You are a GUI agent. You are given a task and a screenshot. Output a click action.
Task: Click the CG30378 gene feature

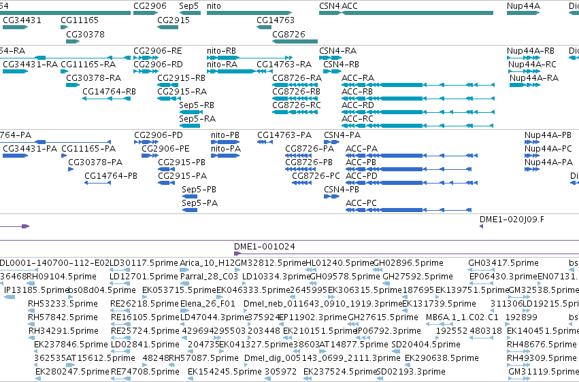click(x=73, y=41)
